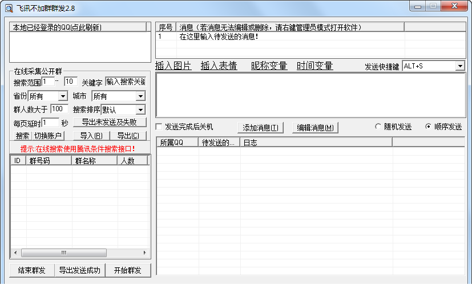The image size is (472, 297).
Task: Click the app icon in title bar
Action: 9,8
